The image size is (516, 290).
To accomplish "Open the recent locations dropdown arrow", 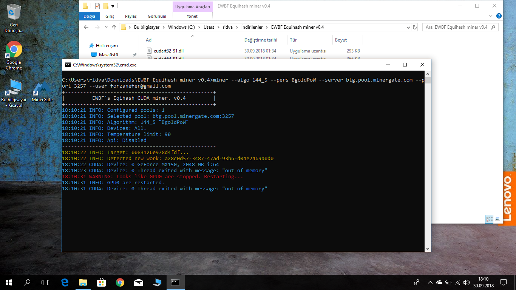I will click(x=106, y=28).
